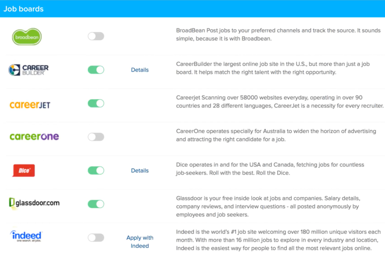The image size is (385, 257).
Task: Click the Apply with Indeed link
Action: 140,242
